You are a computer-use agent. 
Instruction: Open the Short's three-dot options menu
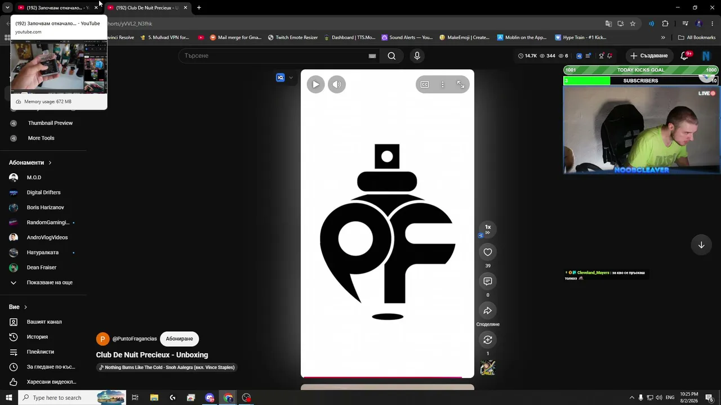(443, 84)
